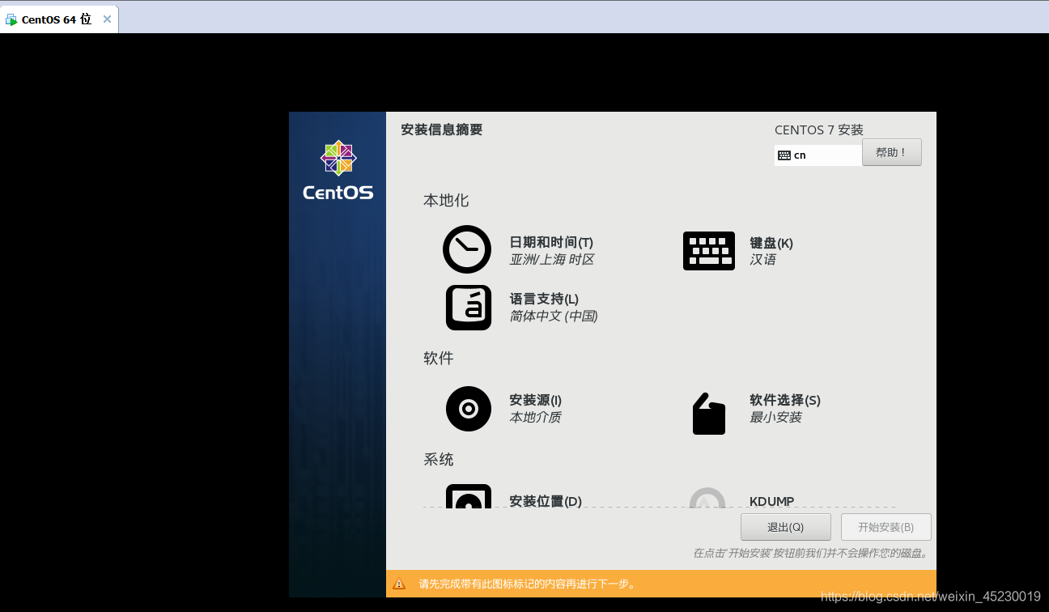The width and height of the screenshot is (1049, 612).
Task: Click installation destination disk icon
Action: 469,495
